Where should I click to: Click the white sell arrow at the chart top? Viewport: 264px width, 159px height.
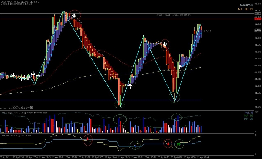coord(74,16)
